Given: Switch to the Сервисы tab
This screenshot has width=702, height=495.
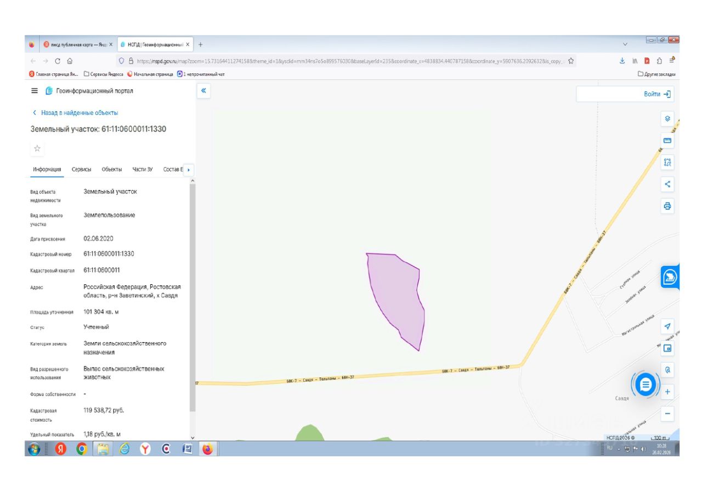Looking at the screenshot, I should (82, 170).
